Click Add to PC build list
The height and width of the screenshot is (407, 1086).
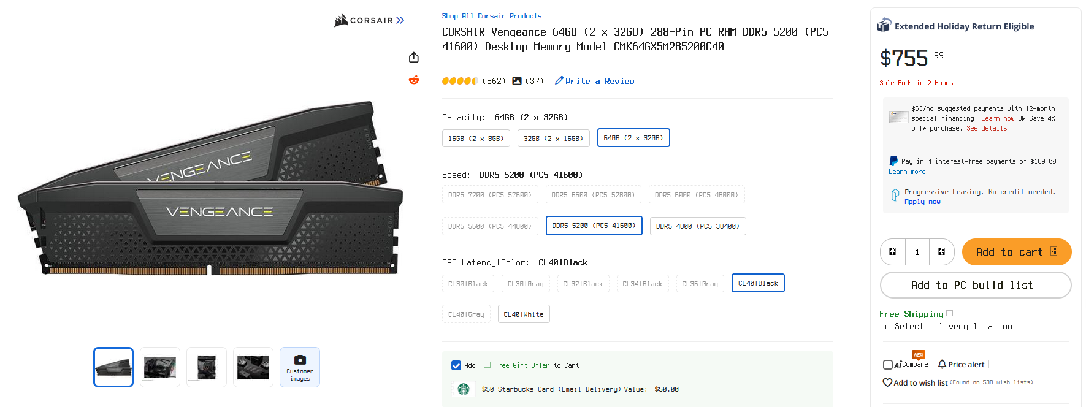click(x=976, y=285)
